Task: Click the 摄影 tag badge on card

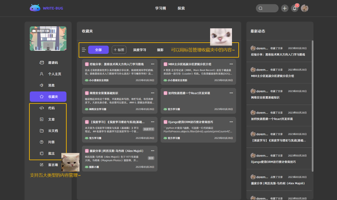Action: (x=151, y=158)
